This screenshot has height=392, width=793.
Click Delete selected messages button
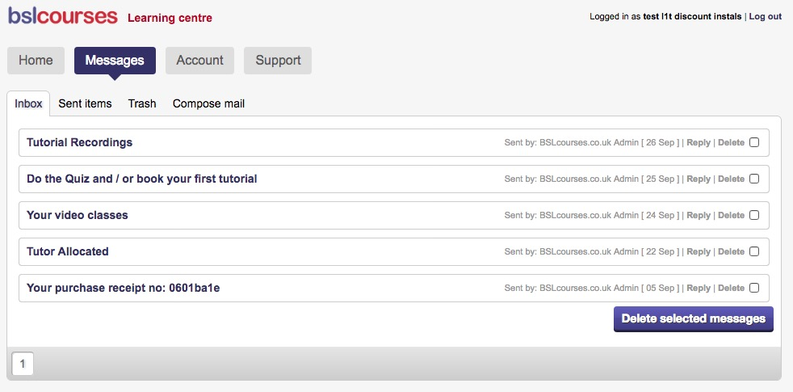(693, 318)
